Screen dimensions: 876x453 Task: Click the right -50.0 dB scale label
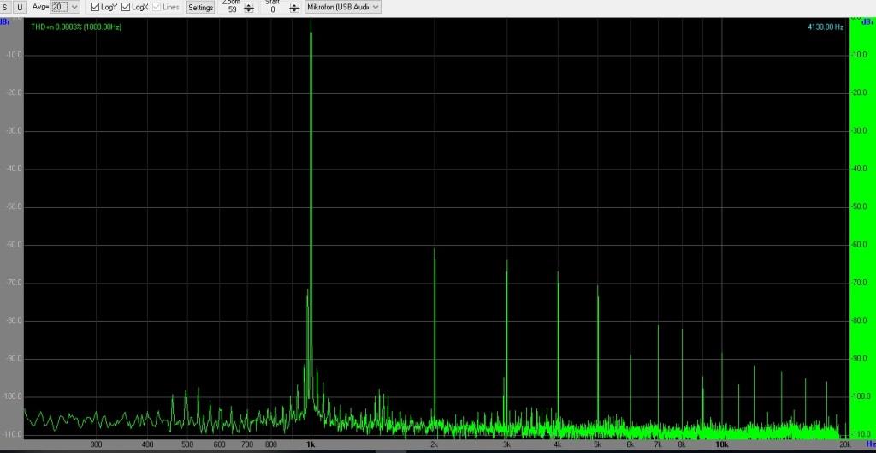click(x=859, y=207)
